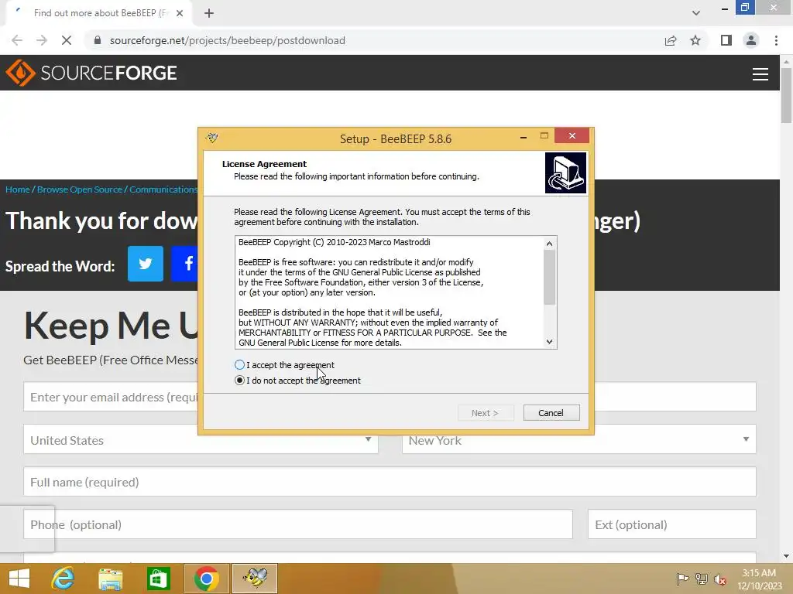Open Communications breadcrumb link
This screenshot has height=594, width=793.
(163, 189)
